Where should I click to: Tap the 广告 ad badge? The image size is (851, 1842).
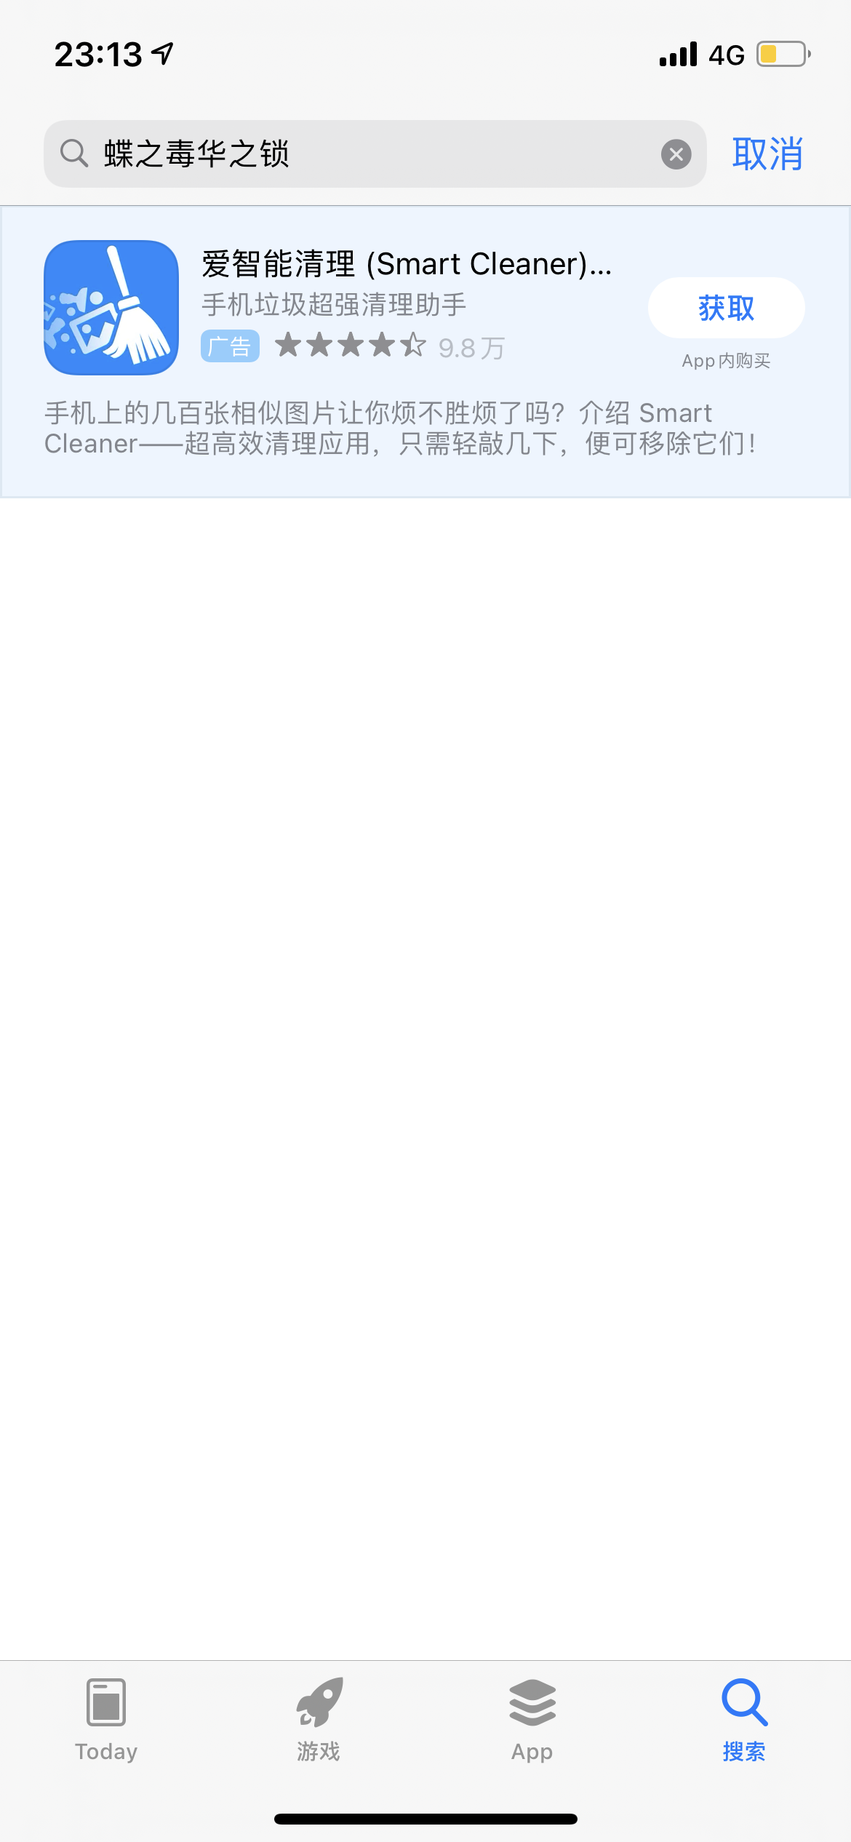coord(230,346)
